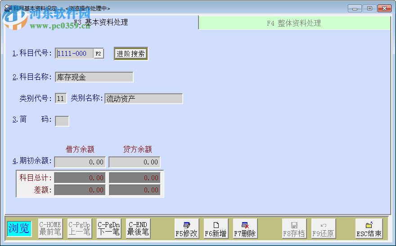Click the F6新增 new record button

(216, 228)
